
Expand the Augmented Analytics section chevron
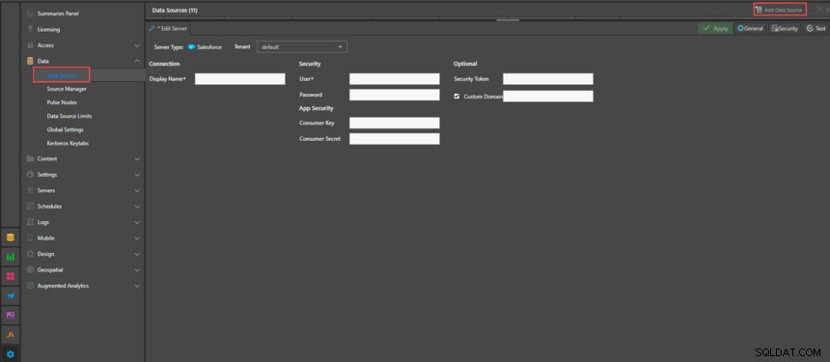[x=137, y=286]
